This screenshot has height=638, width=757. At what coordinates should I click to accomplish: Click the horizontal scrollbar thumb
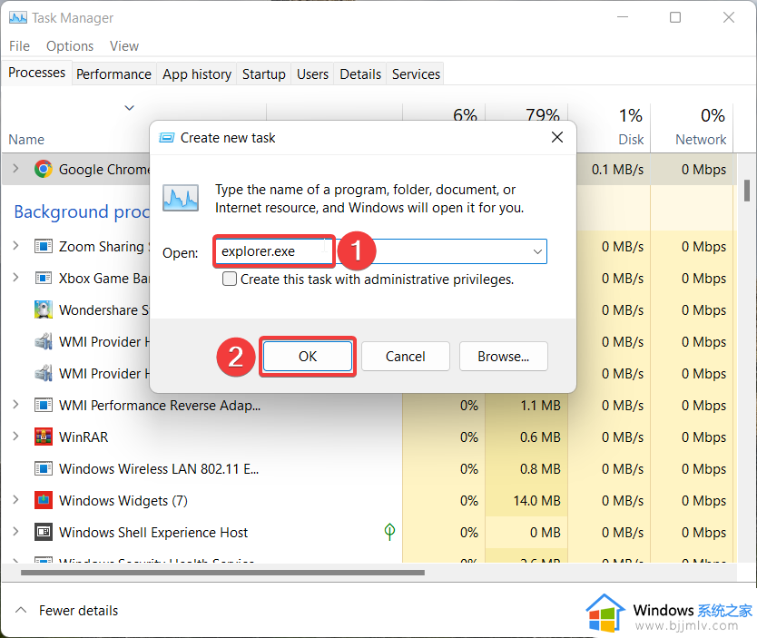(x=222, y=573)
